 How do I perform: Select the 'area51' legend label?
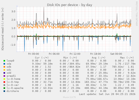(x=11, y=76)
